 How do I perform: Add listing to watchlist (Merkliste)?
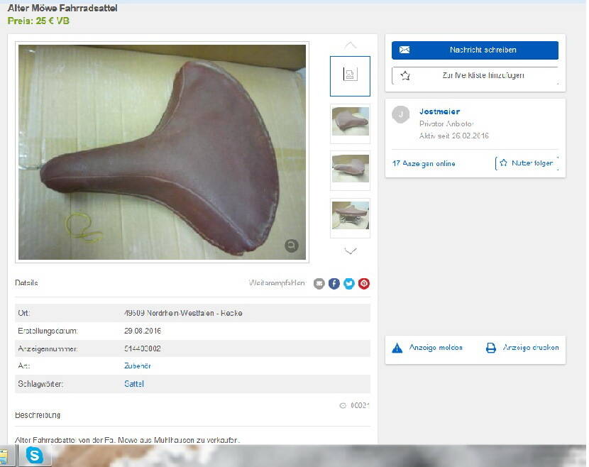click(x=475, y=75)
